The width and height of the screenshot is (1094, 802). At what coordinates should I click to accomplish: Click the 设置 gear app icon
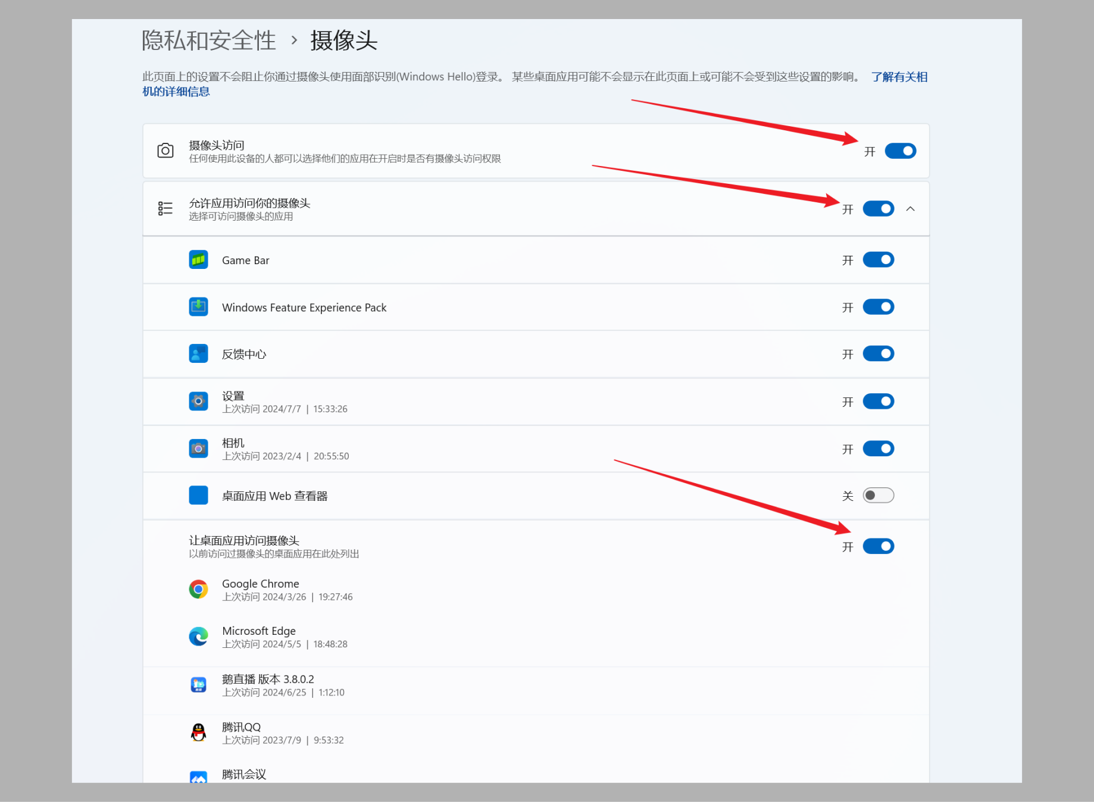point(198,402)
